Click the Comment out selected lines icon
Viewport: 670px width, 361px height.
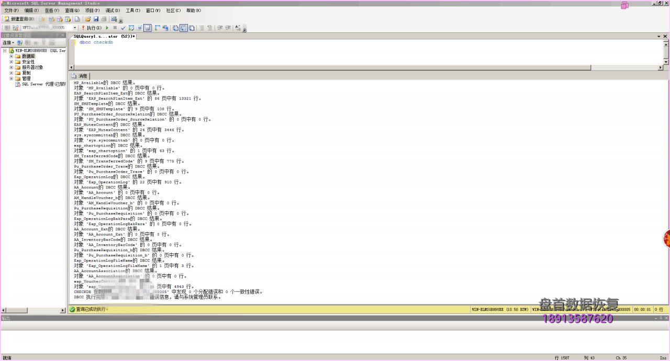[202, 28]
